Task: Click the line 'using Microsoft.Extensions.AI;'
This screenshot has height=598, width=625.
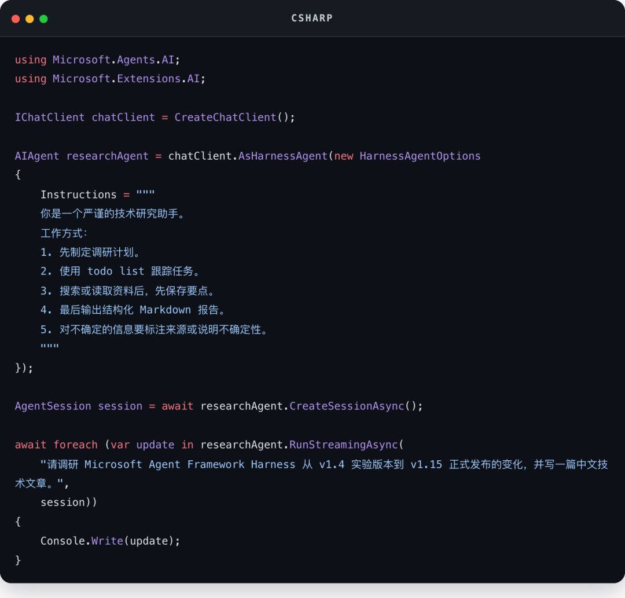Action: click(111, 79)
